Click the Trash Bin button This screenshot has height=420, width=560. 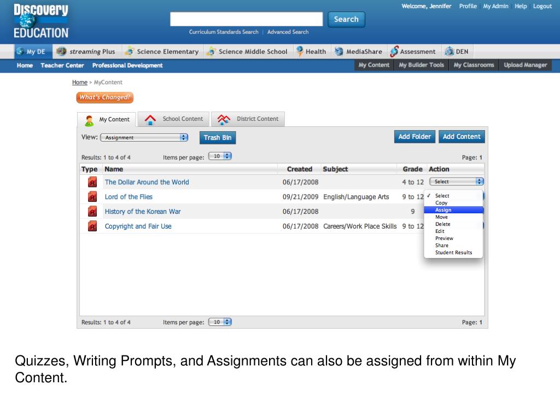(x=218, y=137)
